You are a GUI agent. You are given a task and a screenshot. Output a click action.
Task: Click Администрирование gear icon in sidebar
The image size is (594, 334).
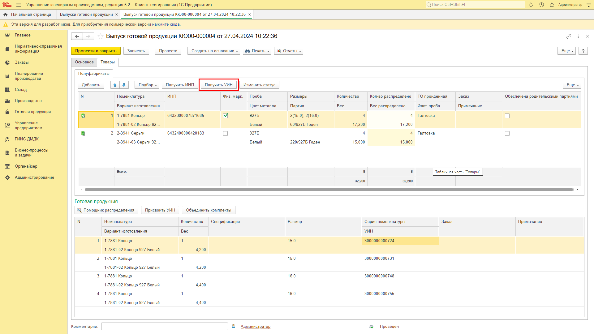[x=7, y=178]
